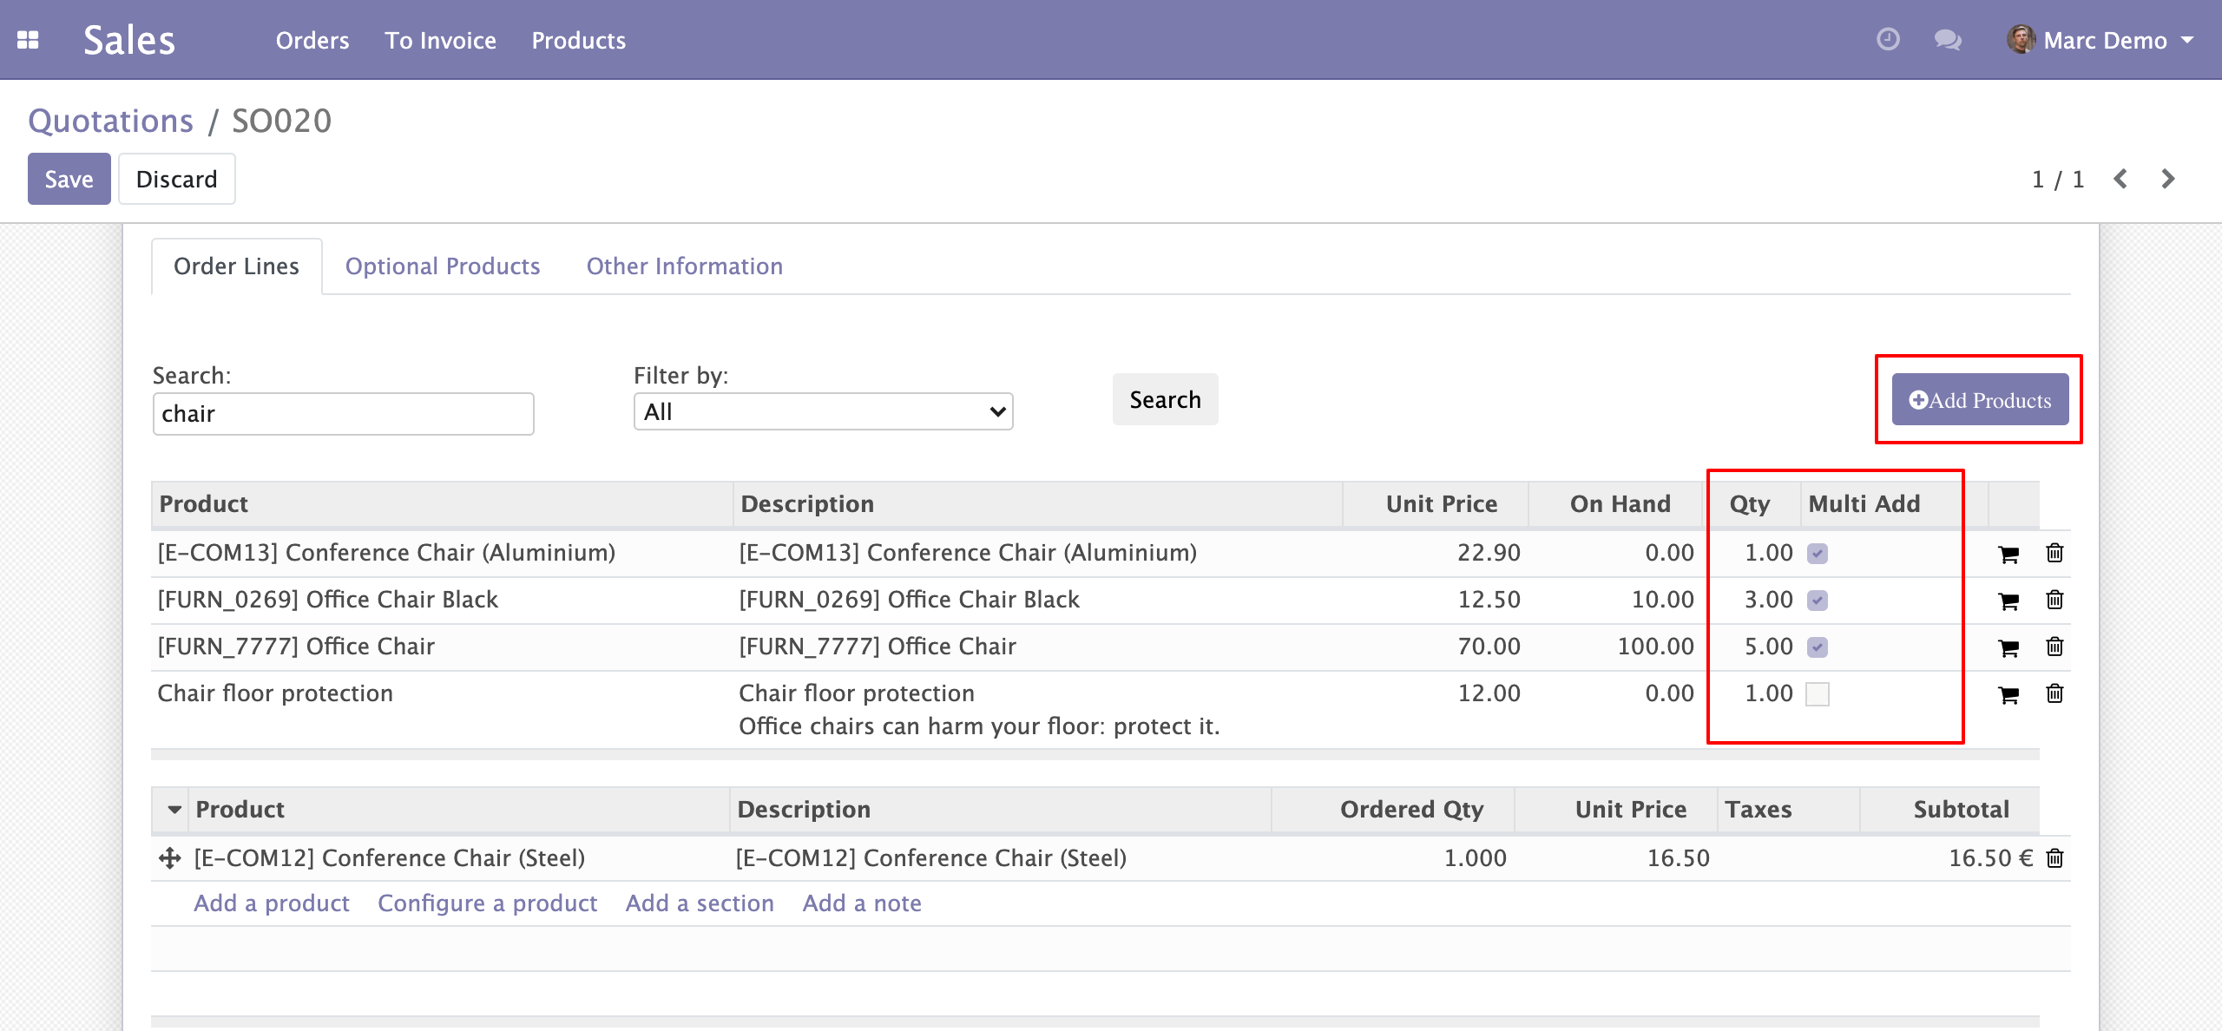The image size is (2222, 1031).
Task: Open the Filter by dropdown
Action: point(822,411)
